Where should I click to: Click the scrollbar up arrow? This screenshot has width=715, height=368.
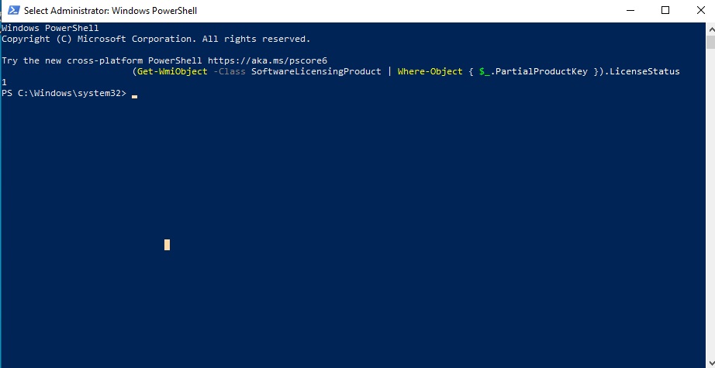(x=710, y=28)
